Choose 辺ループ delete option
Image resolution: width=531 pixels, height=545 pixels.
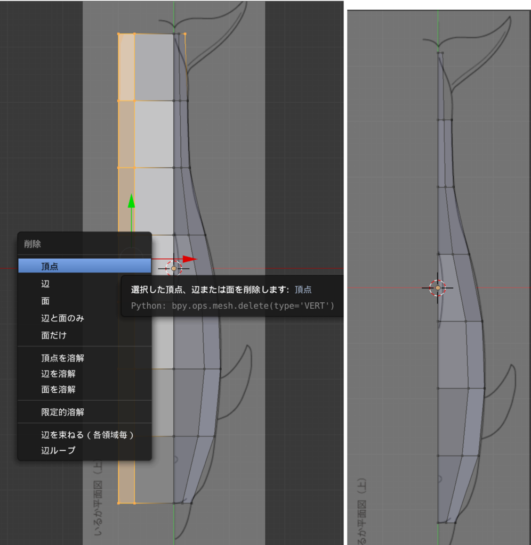coord(85,450)
